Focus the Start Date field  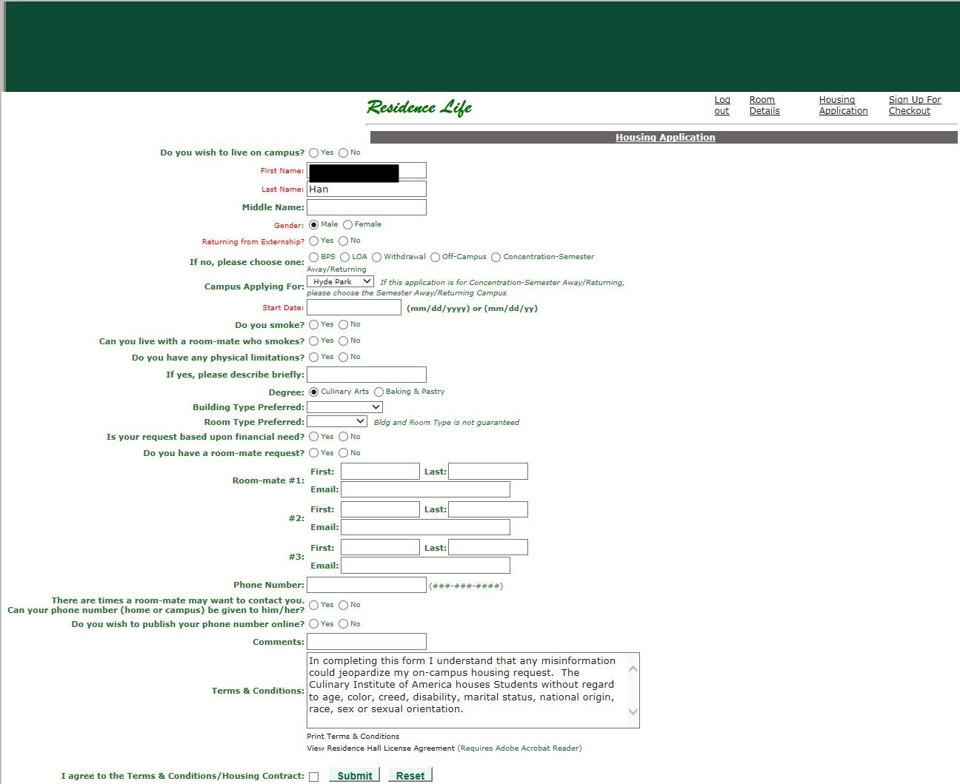(354, 307)
